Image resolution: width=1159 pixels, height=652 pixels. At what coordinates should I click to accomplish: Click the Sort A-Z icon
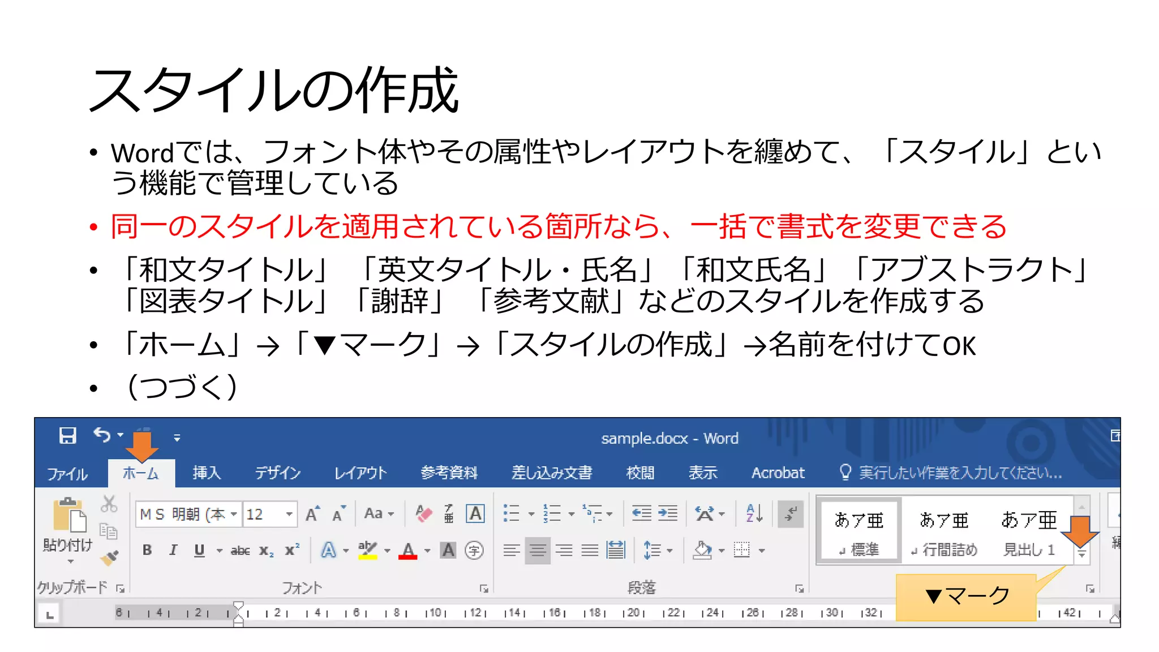point(754,514)
